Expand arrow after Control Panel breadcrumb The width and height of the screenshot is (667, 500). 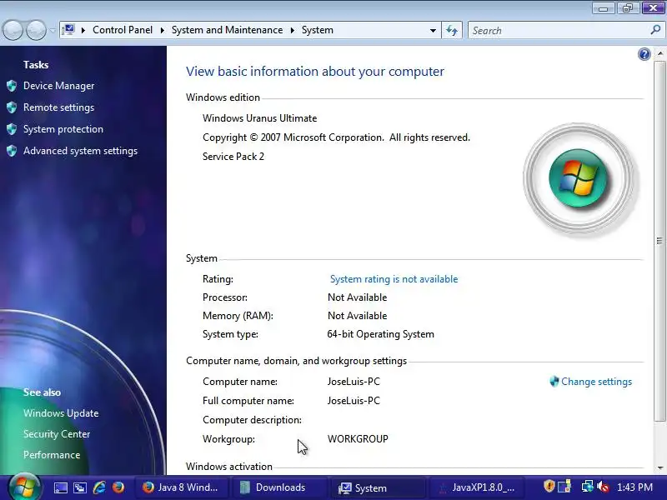click(162, 31)
